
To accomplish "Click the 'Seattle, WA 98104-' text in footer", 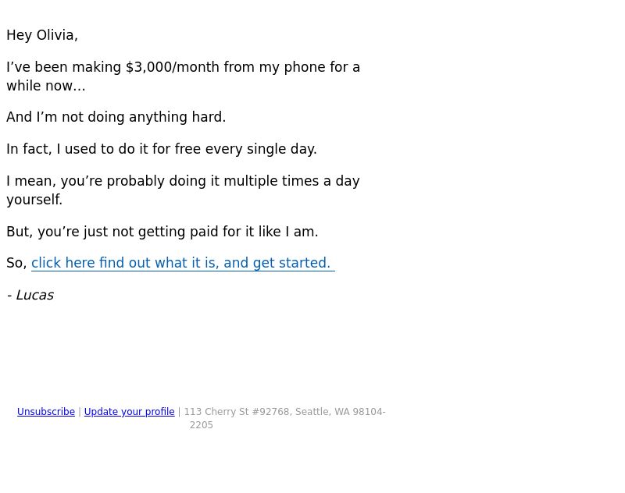I will (x=341, y=412).
